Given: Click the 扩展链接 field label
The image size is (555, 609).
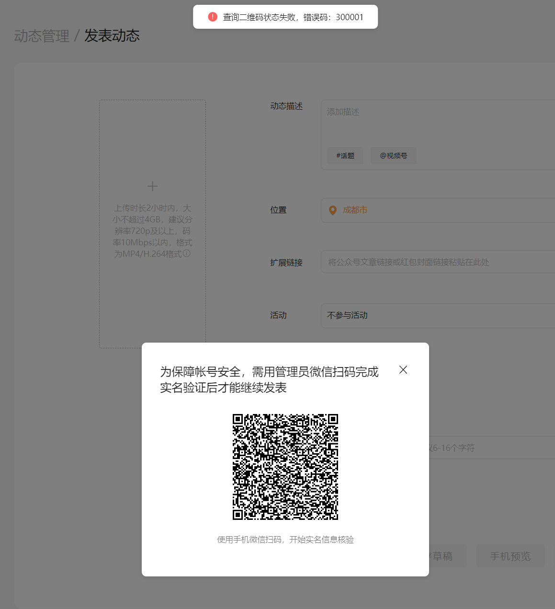Looking at the screenshot, I should coord(286,263).
